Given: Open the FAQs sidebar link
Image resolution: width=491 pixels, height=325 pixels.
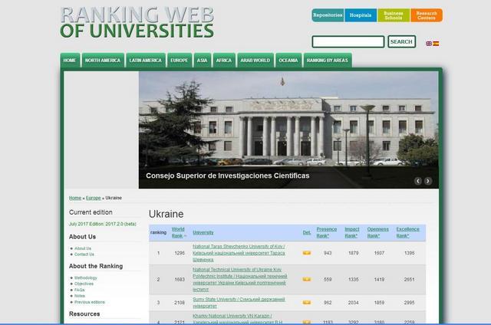Looking at the screenshot, I should click(80, 290).
